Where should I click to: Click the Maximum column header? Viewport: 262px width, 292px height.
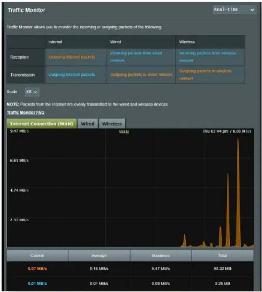coord(161,255)
